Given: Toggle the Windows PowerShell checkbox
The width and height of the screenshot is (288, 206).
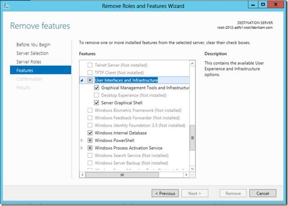Looking at the screenshot, I should click(x=90, y=140).
